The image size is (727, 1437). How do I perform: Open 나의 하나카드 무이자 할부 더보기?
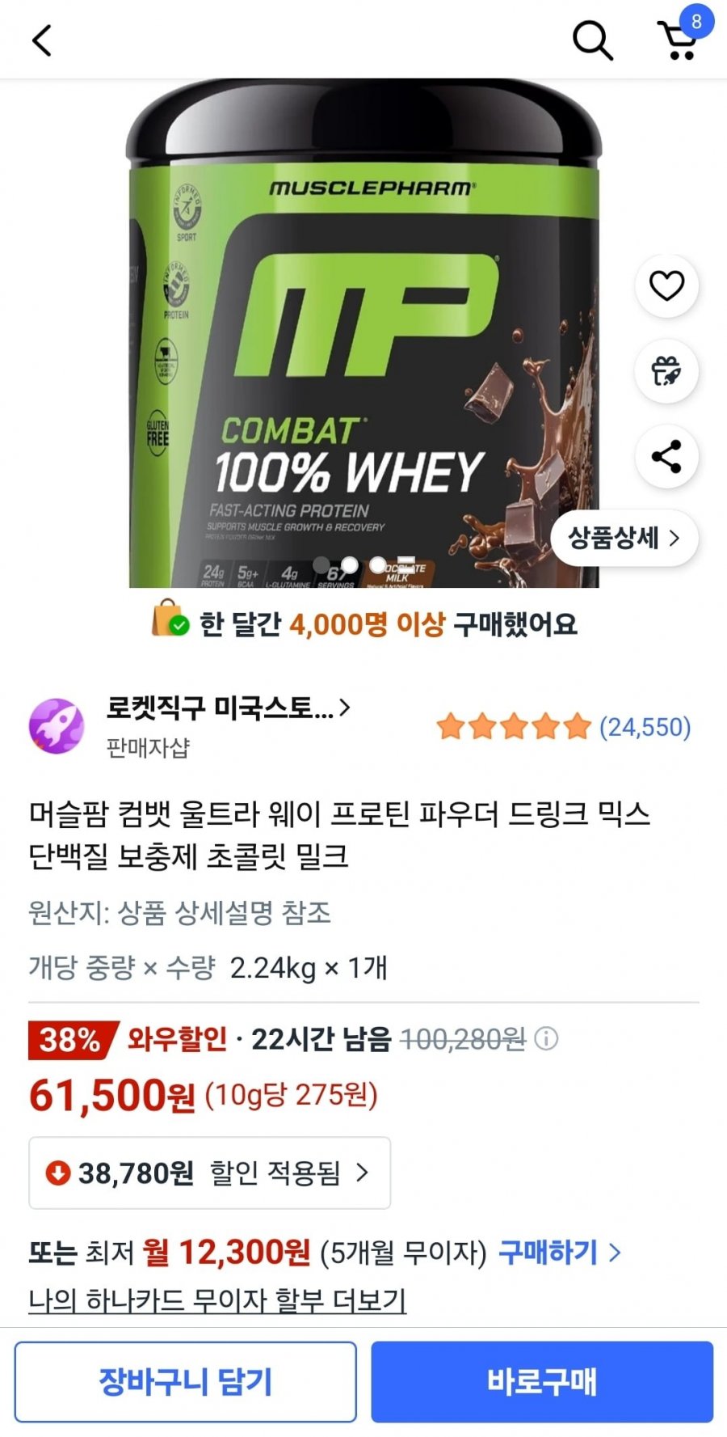click(217, 1300)
